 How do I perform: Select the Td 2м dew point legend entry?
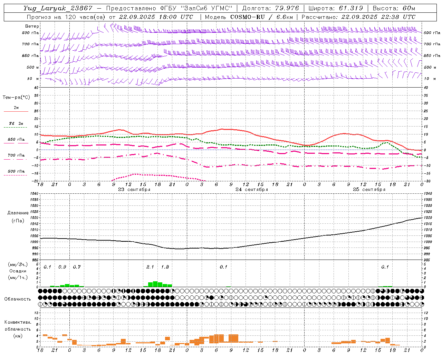tap(16, 123)
